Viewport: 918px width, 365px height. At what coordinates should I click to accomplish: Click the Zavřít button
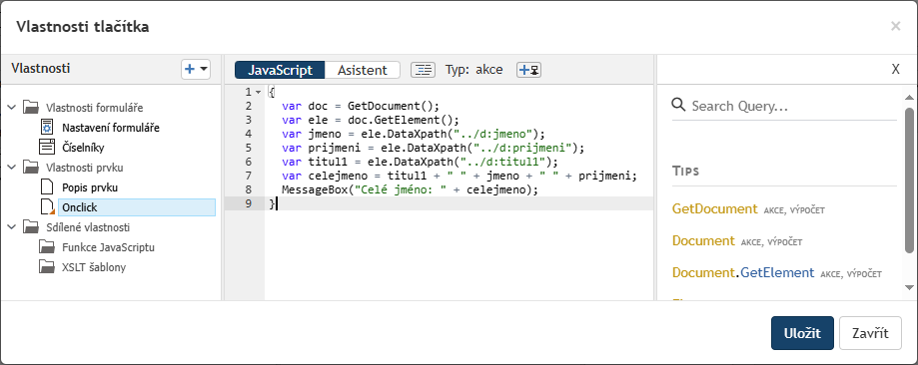point(871,333)
